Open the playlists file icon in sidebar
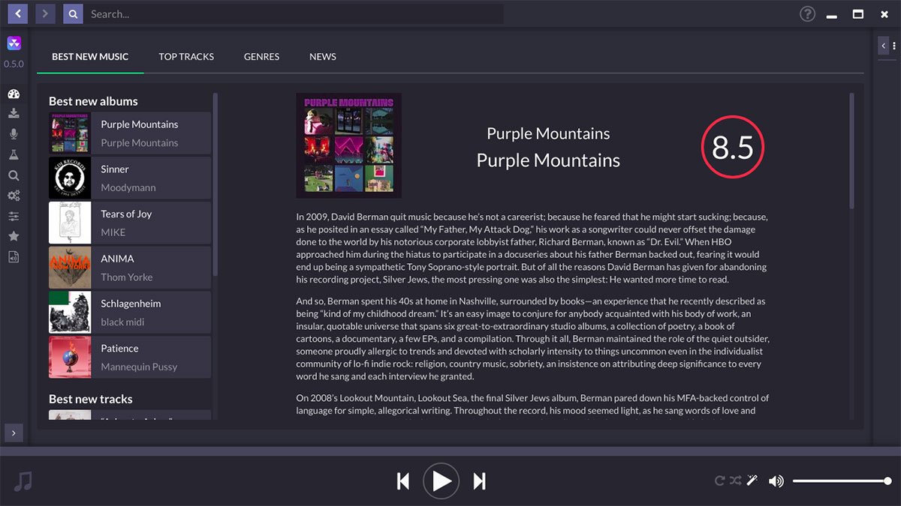Viewport: 901px width, 506px height. tap(14, 257)
